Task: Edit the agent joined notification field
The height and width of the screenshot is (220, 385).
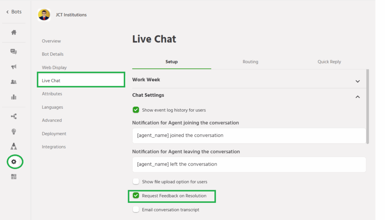Action: click(x=249, y=136)
